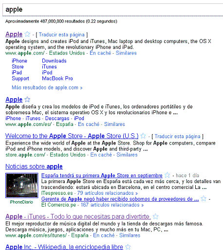
Task: Open Noticias sobre apple
Action: 34,167
